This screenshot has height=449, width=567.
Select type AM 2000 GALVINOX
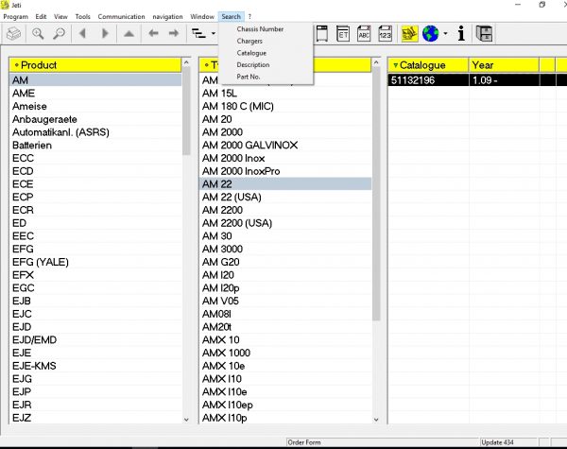coord(285,145)
